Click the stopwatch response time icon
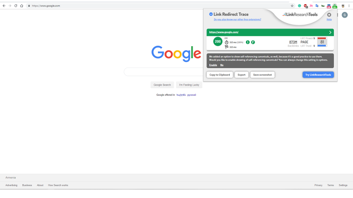The height and width of the screenshot is (198, 353). pos(226,42)
